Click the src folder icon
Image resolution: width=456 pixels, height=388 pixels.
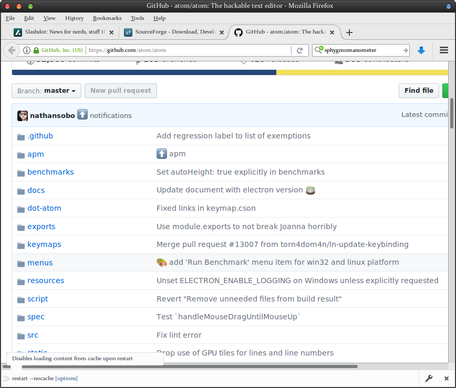[20, 336]
